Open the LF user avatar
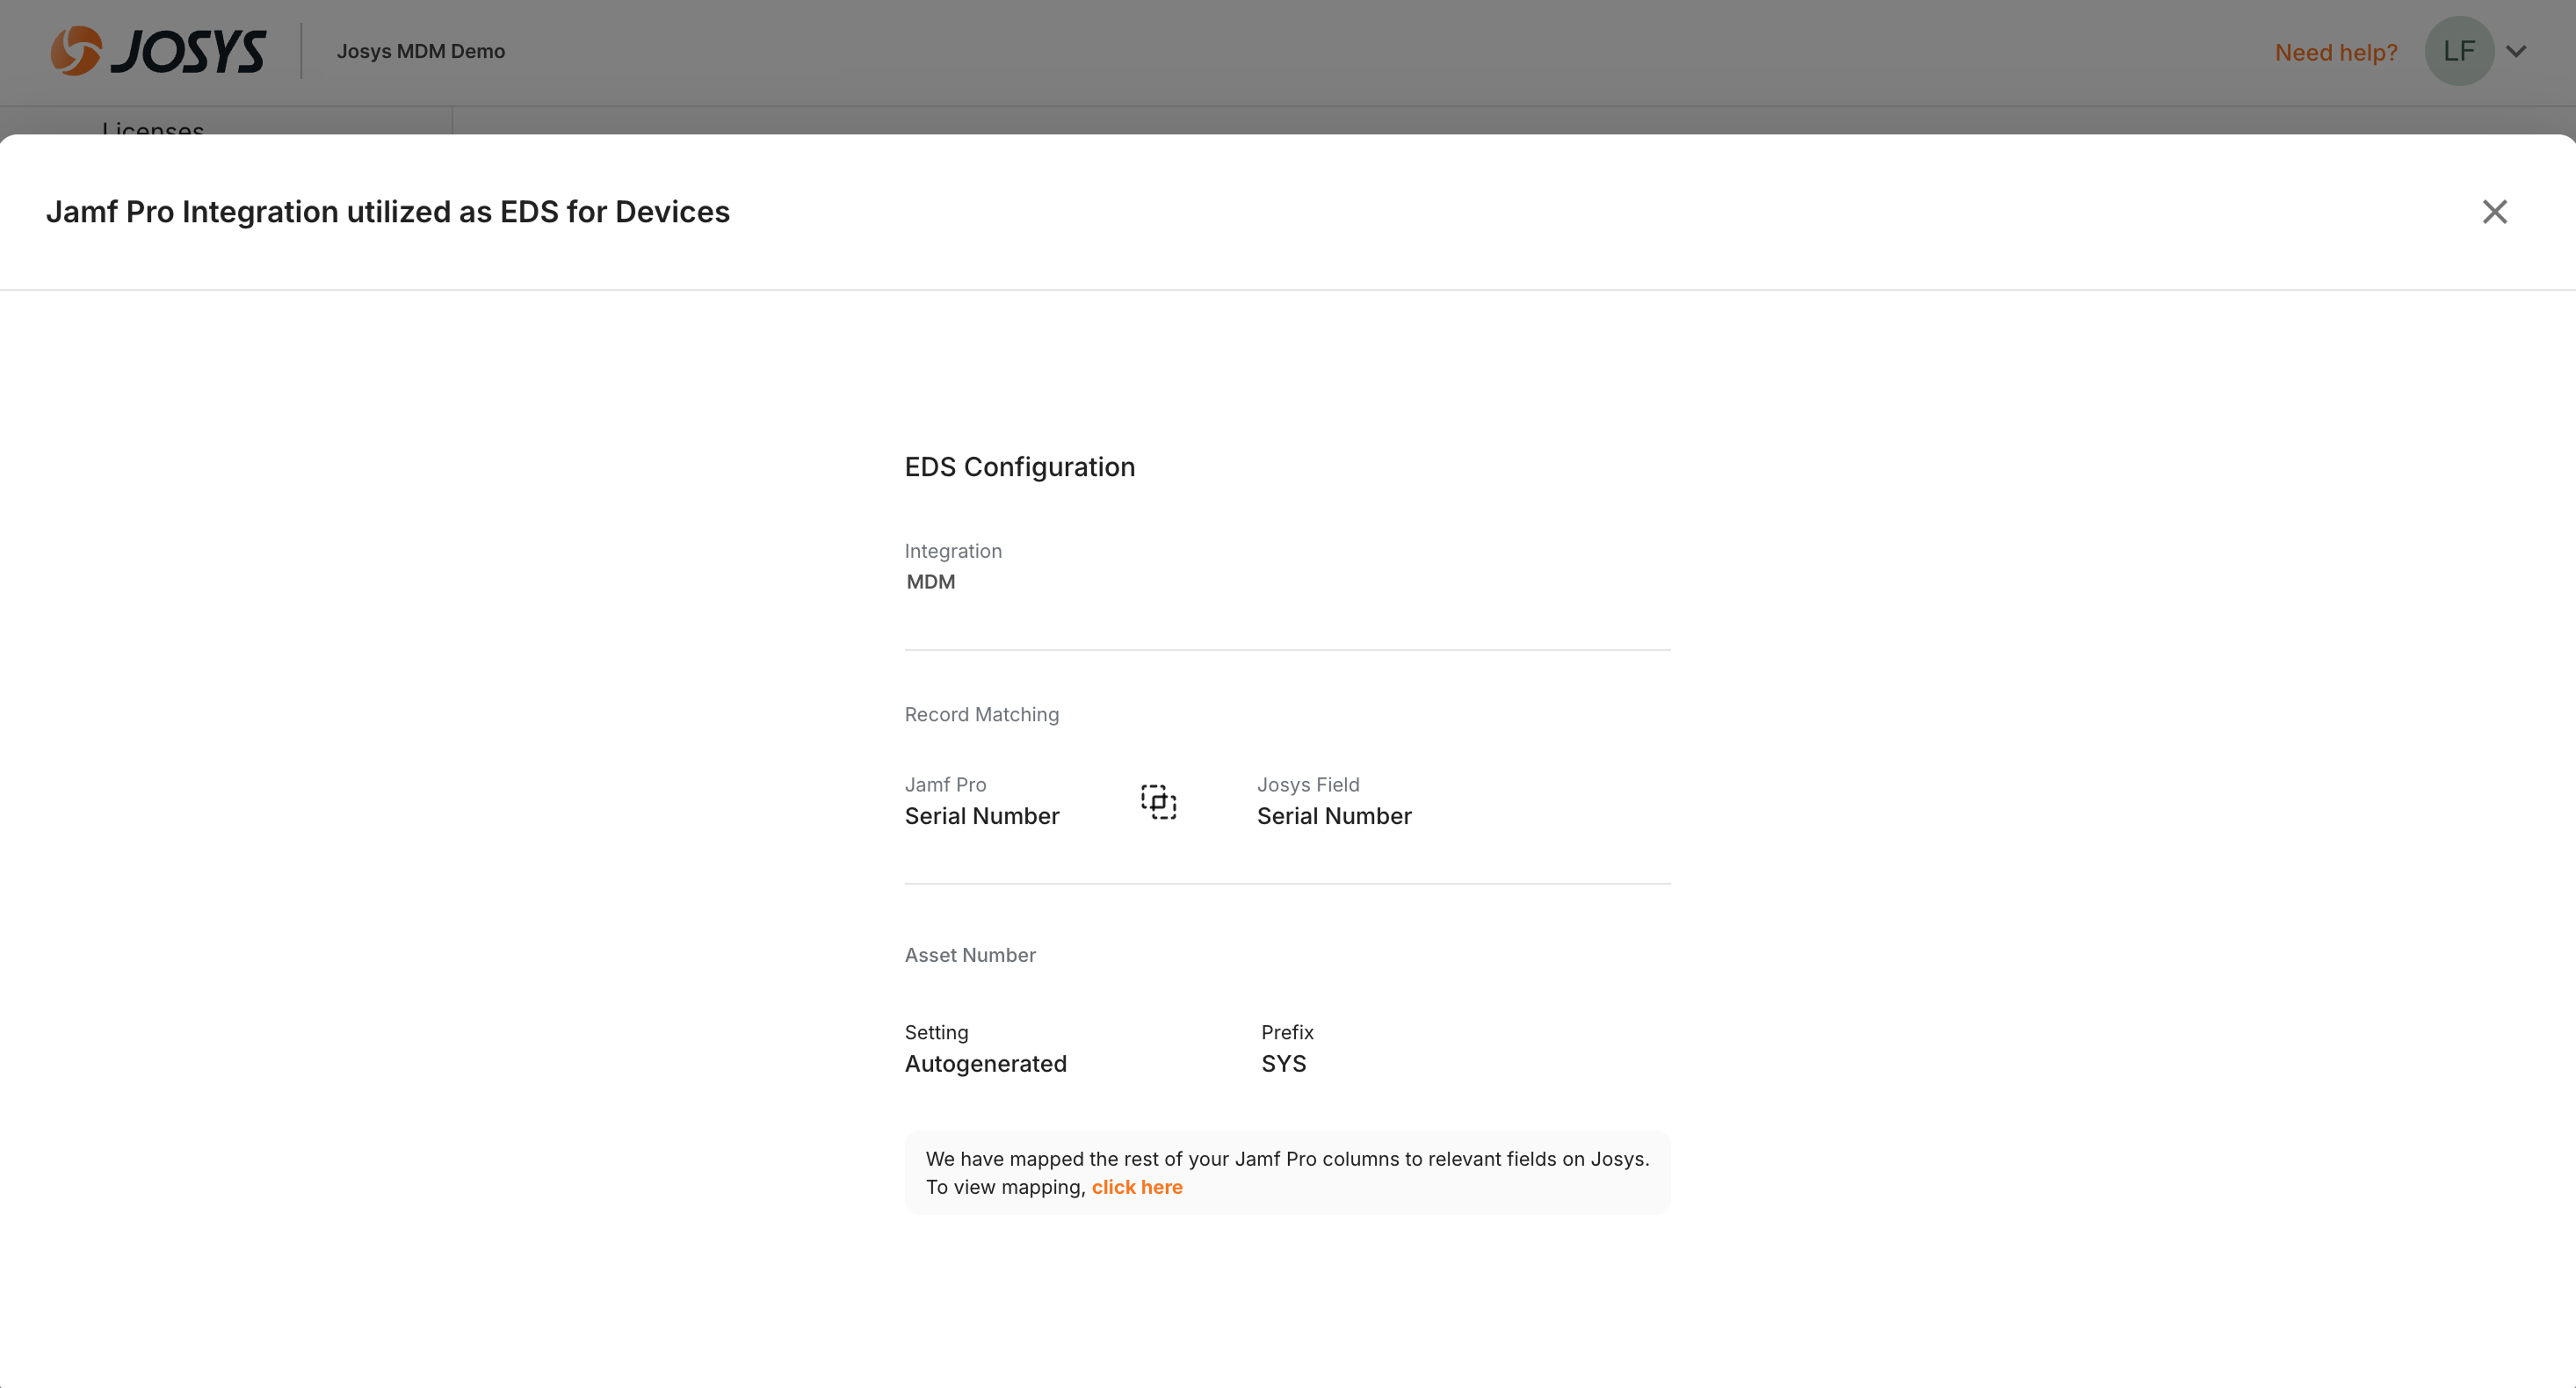The image size is (2576, 1388). point(2458,51)
